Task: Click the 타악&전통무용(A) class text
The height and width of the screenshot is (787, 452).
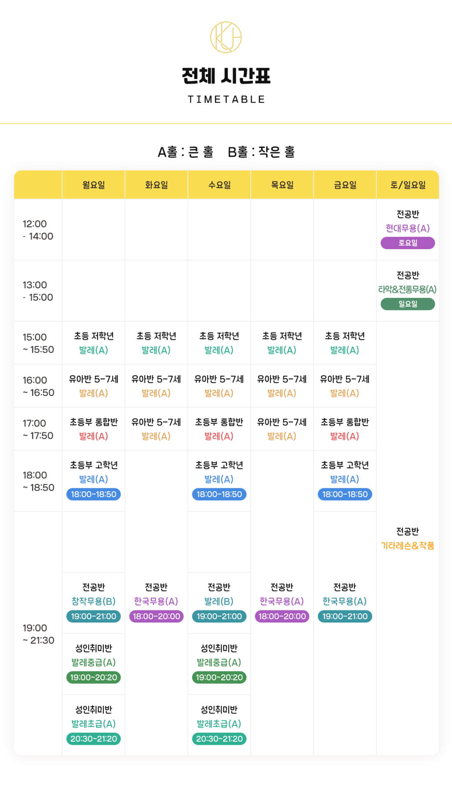Action: coord(408,290)
